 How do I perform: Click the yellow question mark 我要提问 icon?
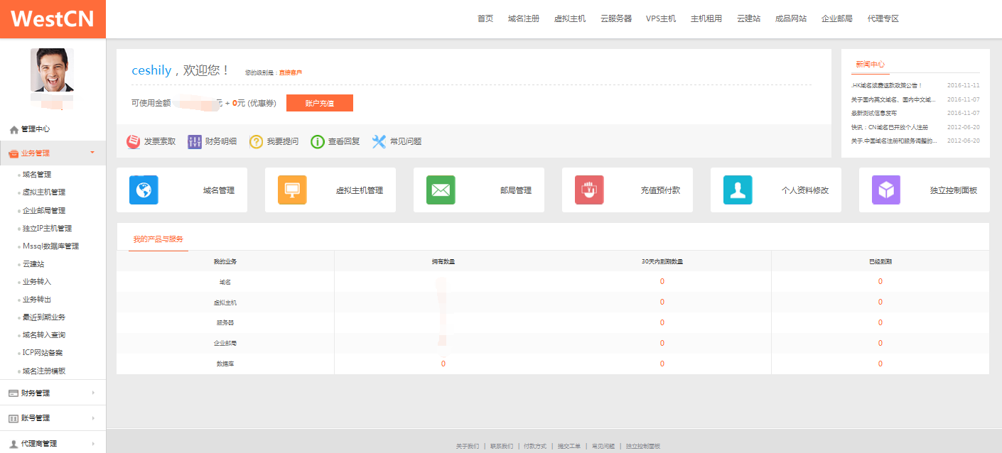point(256,141)
